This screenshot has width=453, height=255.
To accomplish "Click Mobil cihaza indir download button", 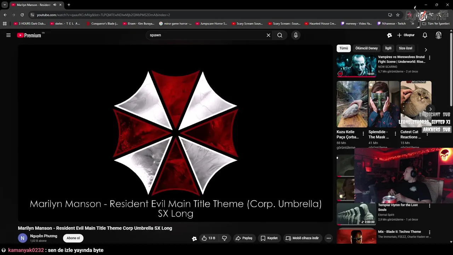I will 302,238.
